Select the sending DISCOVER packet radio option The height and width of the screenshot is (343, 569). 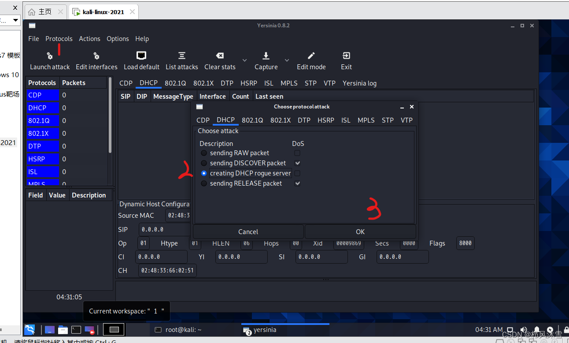203,163
